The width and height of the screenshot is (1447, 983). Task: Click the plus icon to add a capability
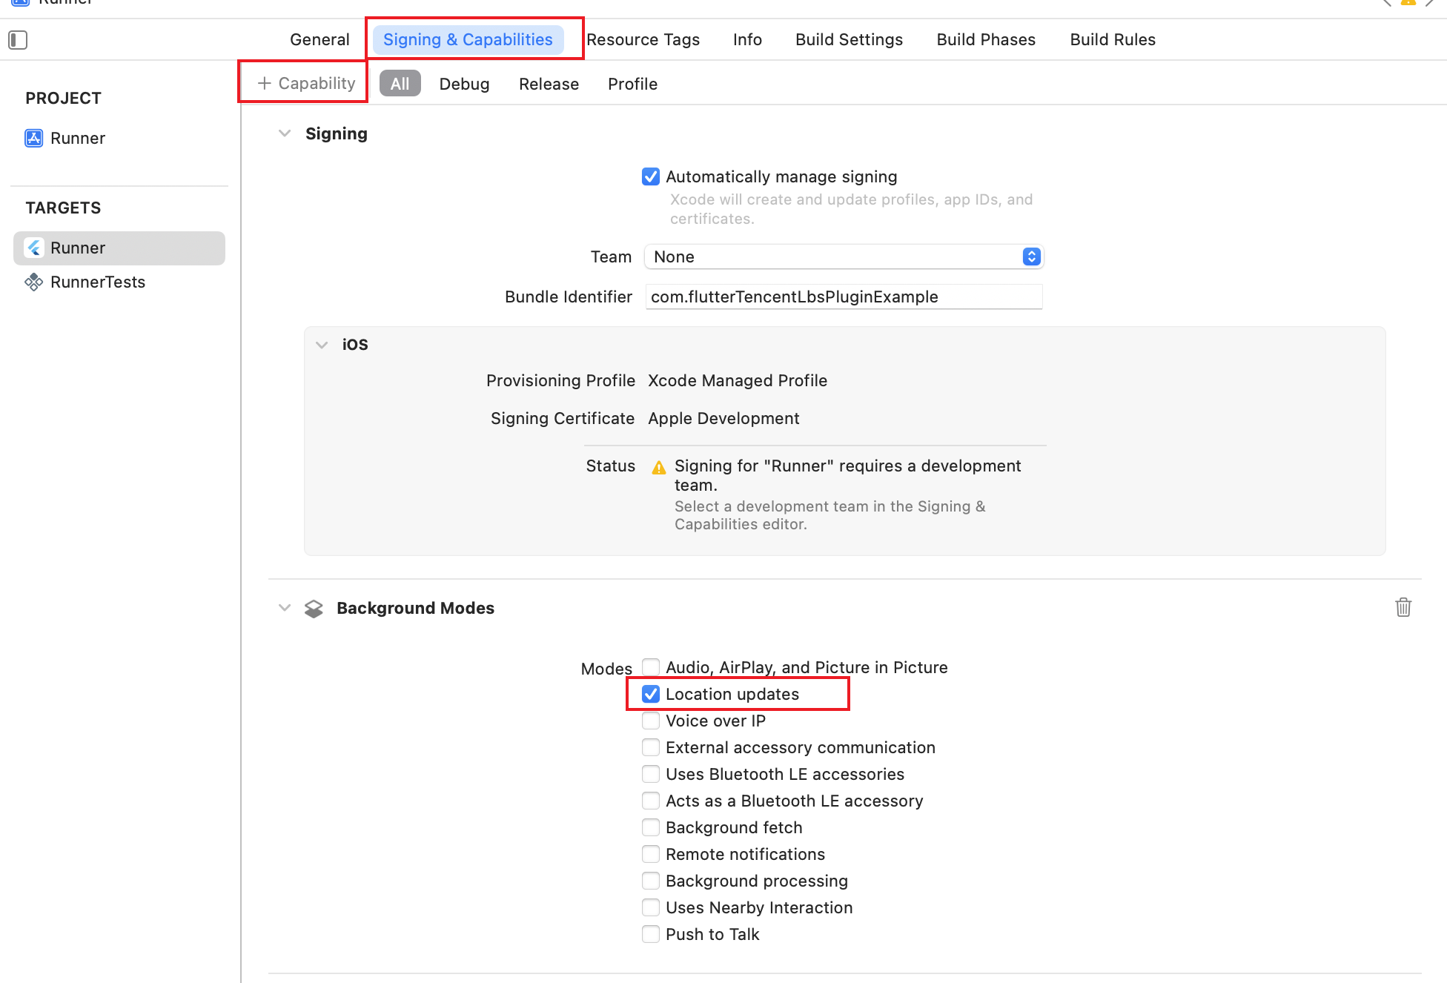265,84
